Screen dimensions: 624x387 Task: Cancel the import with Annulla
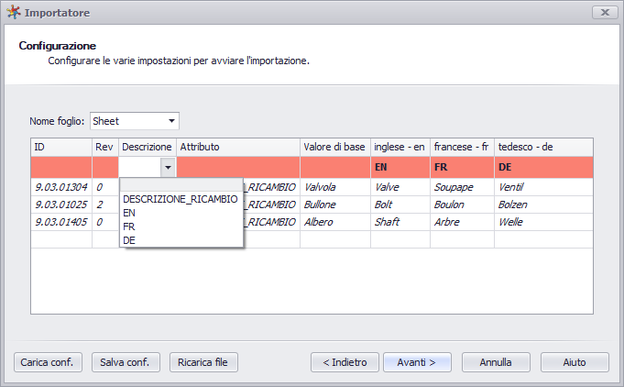click(x=496, y=362)
